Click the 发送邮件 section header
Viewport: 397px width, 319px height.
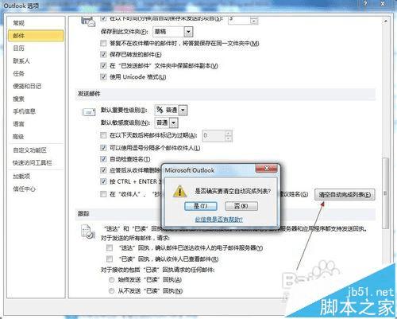[x=89, y=94]
